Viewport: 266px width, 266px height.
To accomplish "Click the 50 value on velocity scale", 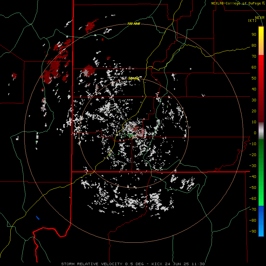I will [x=254, y=78].
